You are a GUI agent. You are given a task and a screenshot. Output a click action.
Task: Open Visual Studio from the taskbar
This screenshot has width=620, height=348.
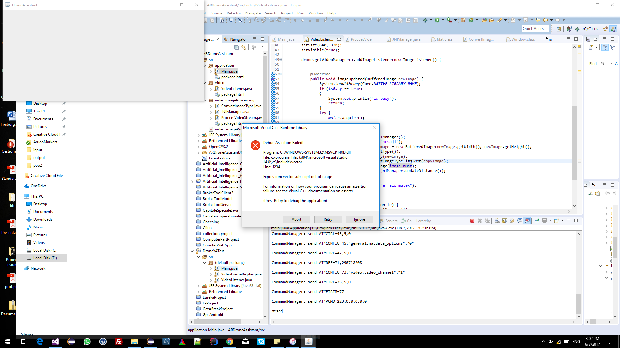[56, 342]
